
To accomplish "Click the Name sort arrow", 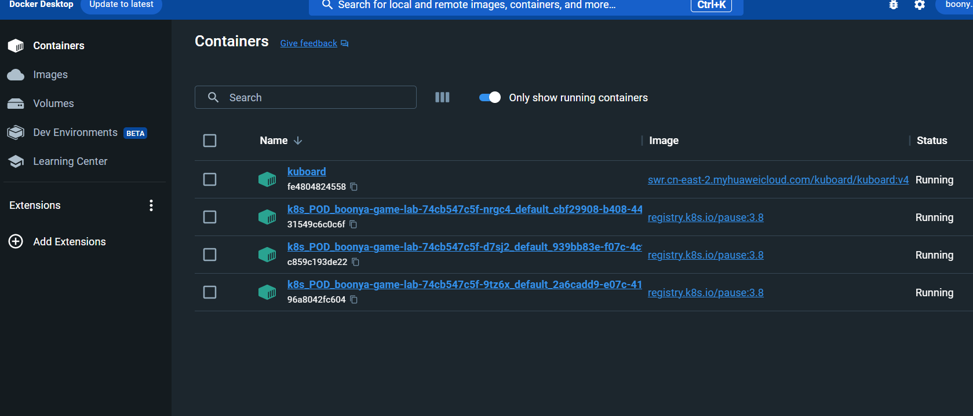I will pos(298,141).
